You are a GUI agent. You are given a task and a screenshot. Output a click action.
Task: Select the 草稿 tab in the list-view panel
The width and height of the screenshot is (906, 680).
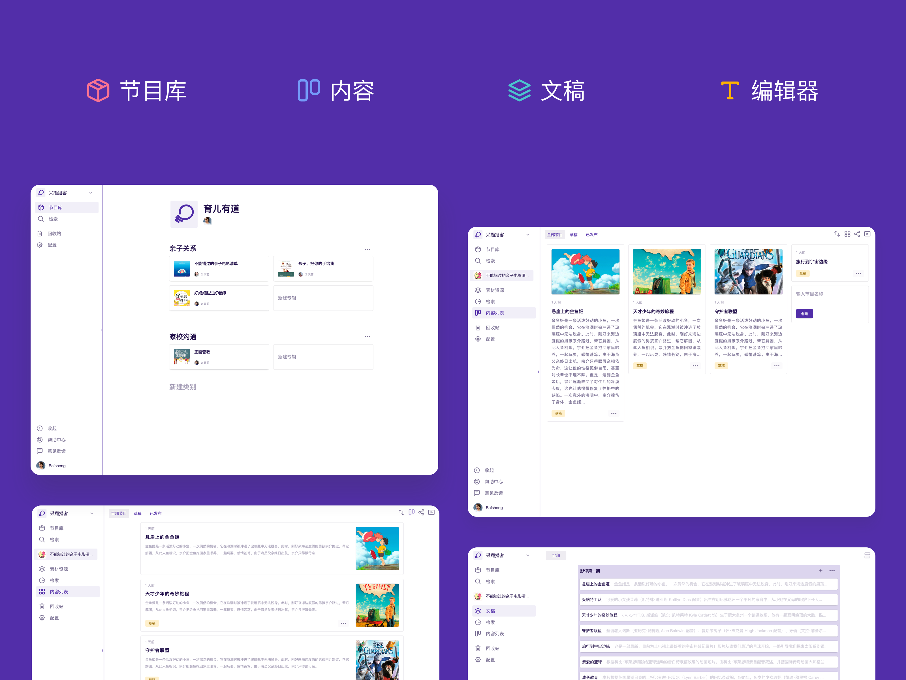[138, 514]
